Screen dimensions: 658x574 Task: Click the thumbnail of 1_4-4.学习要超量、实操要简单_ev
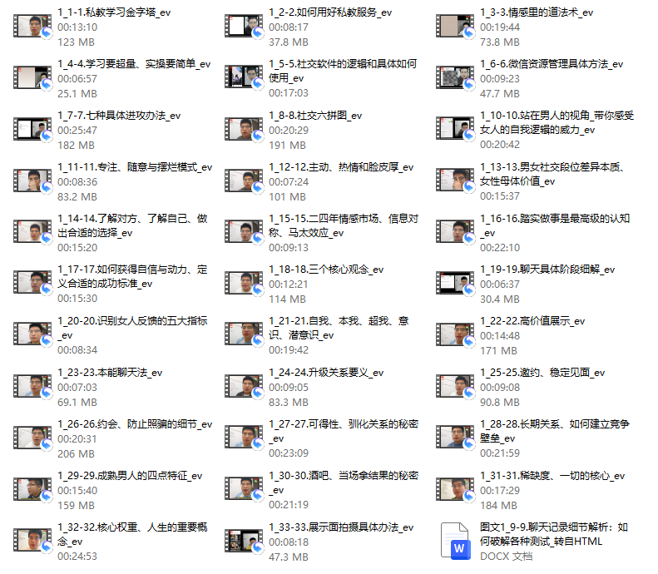tap(32, 78)
